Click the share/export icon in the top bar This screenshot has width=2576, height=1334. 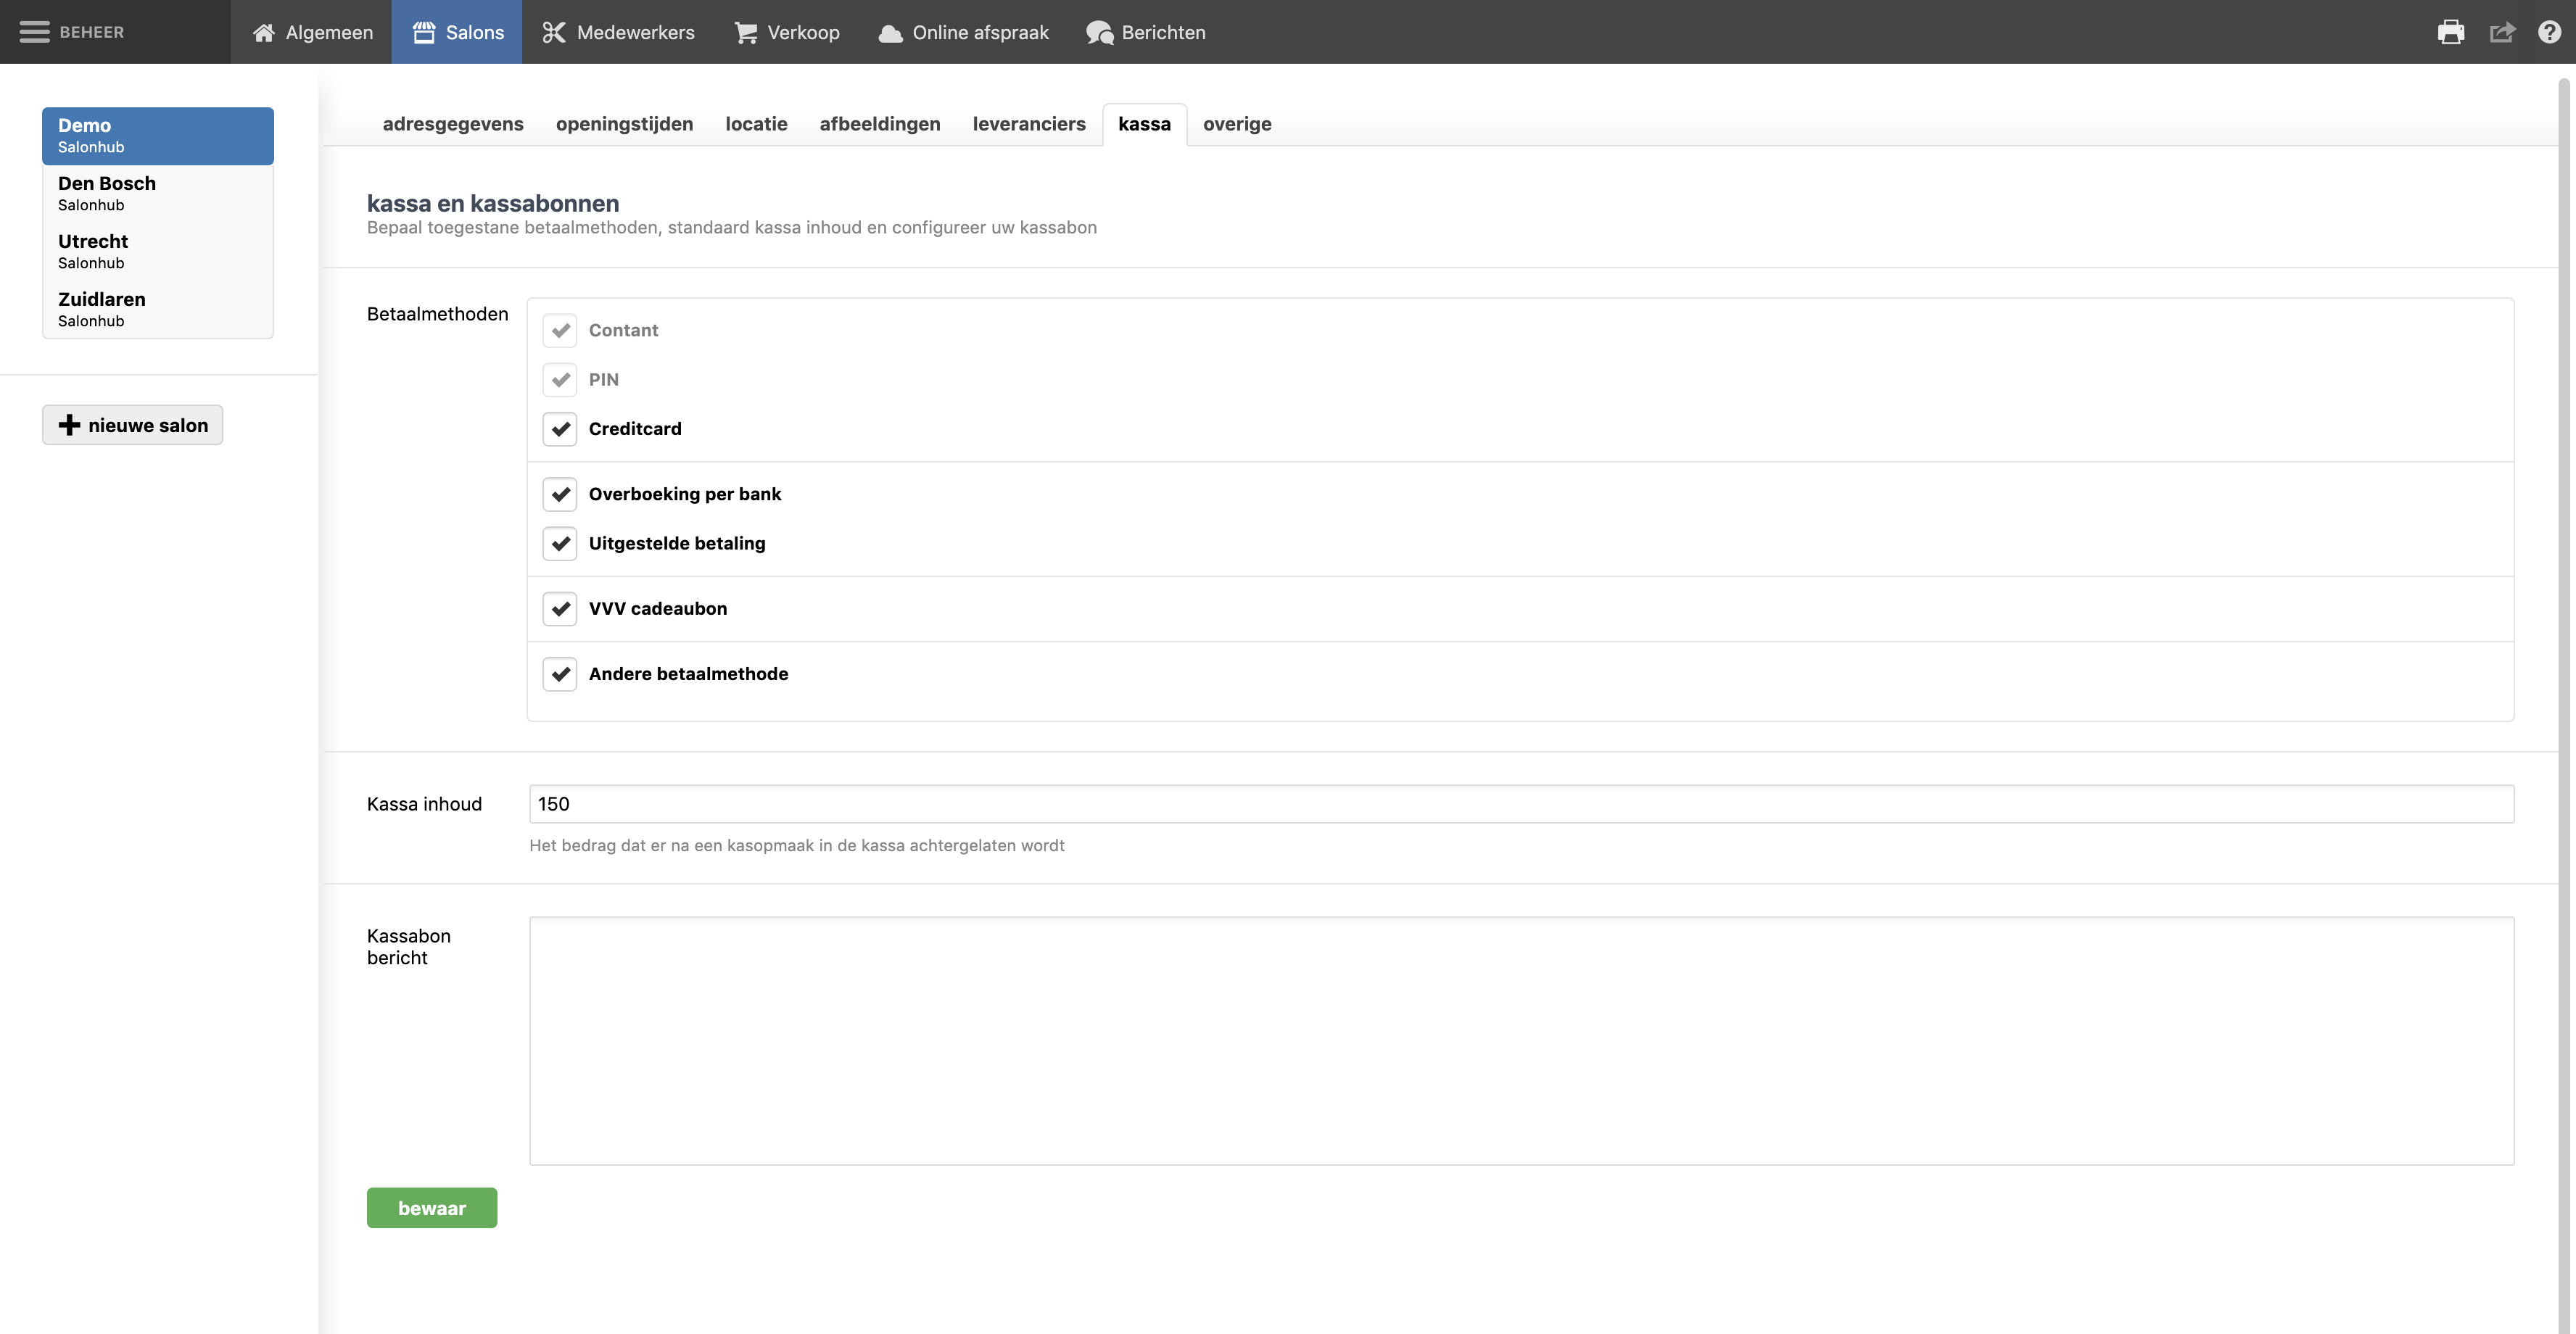click(x=2502, y=32)
